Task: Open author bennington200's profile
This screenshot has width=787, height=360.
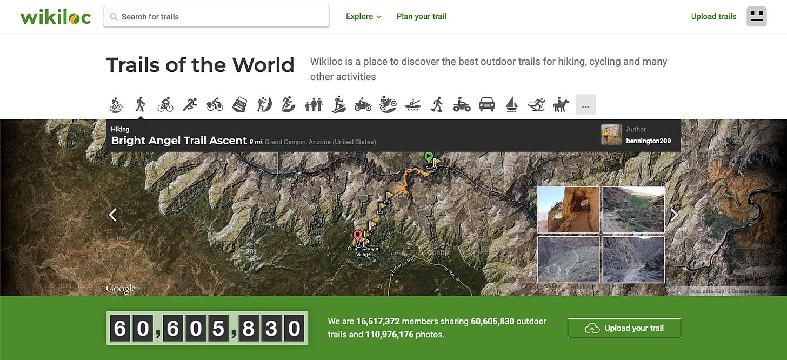Action: tap(649, 141)
